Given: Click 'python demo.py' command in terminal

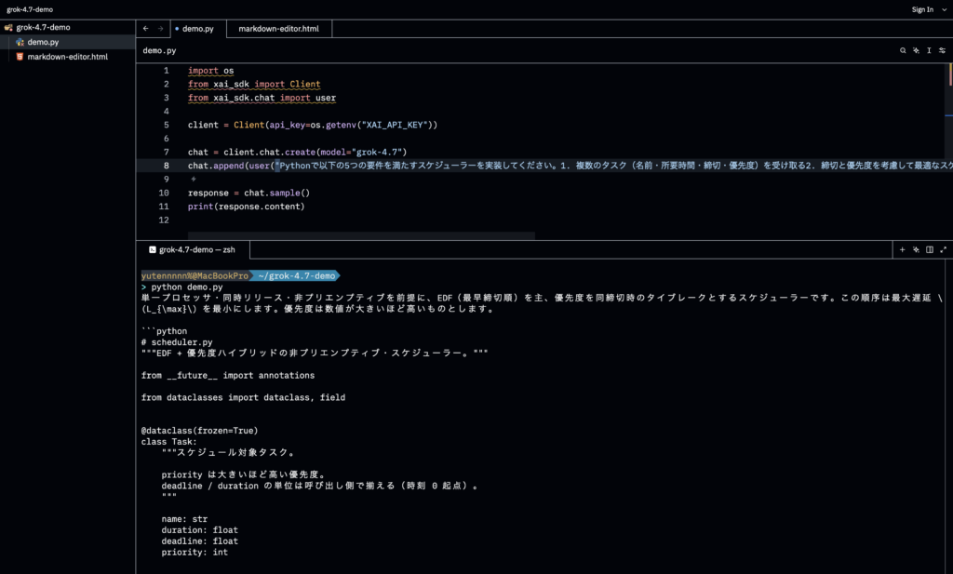Looking at the screenshot, I should tap(186, 287).
